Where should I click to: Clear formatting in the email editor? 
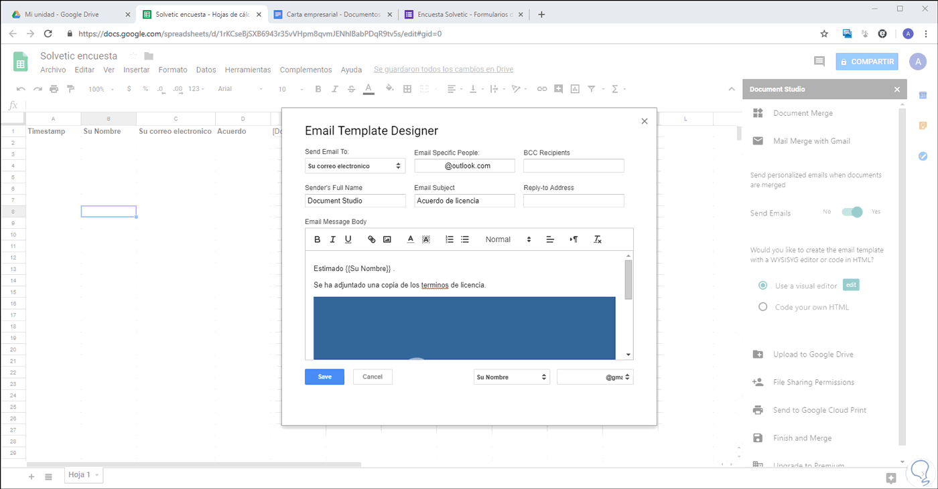click(598, 239)
